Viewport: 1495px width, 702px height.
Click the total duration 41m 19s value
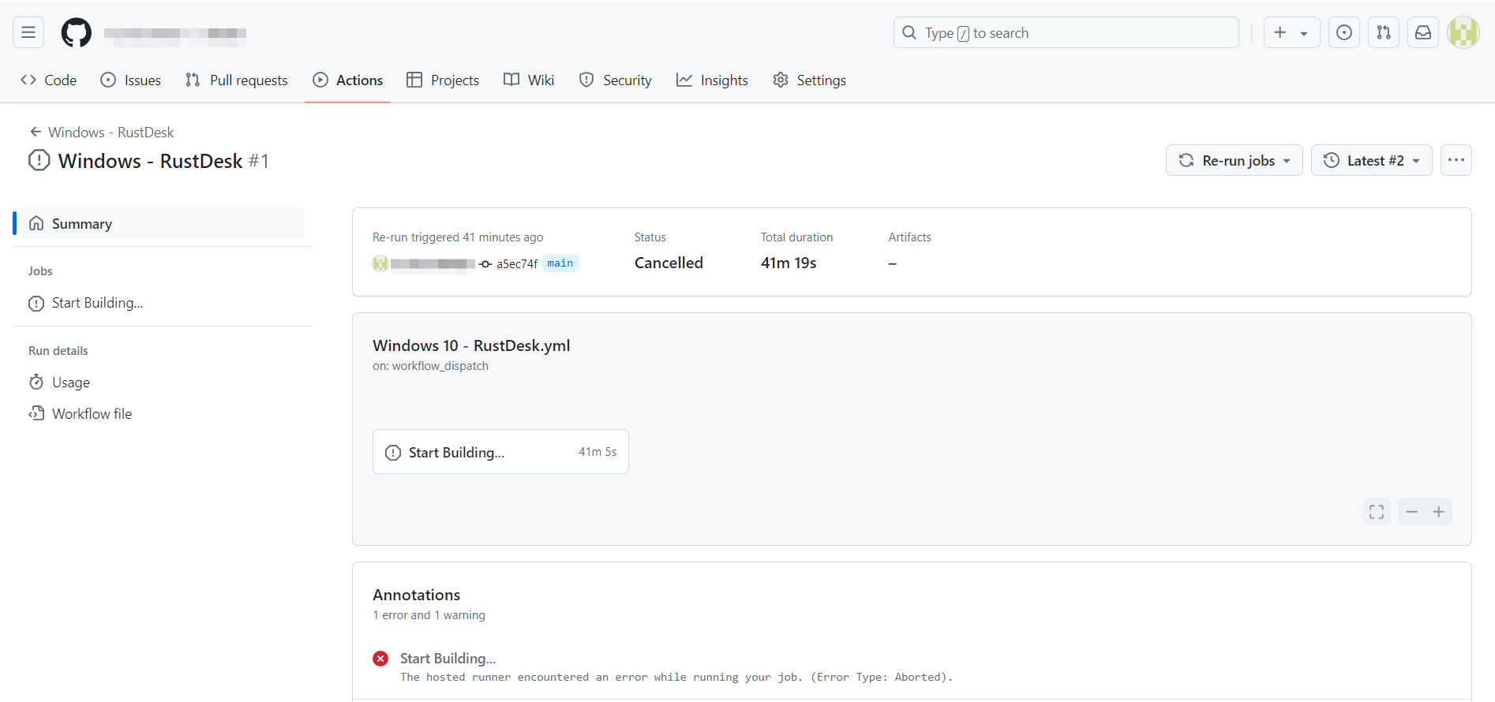(789, 263)
